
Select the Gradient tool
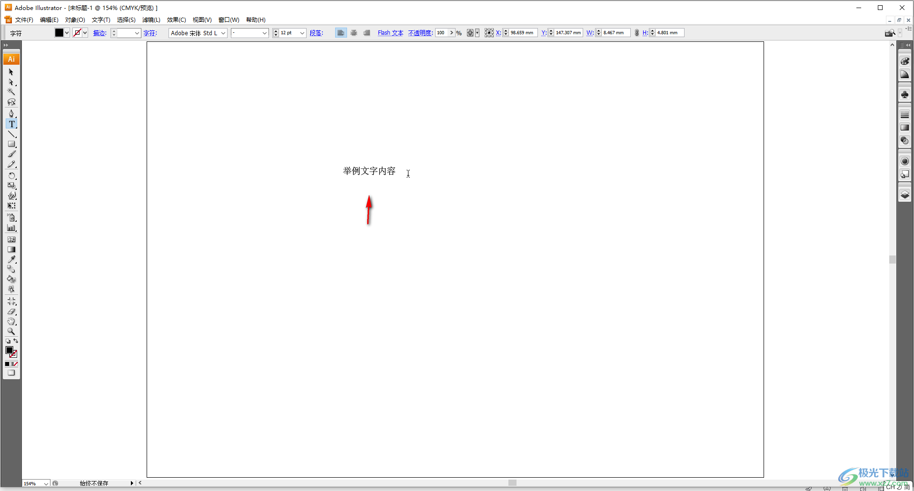point(11,249)
